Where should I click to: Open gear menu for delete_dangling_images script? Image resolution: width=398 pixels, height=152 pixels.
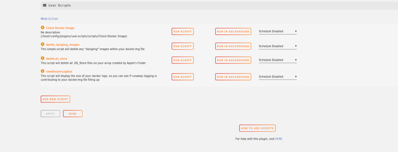click(x=43, y=44)
